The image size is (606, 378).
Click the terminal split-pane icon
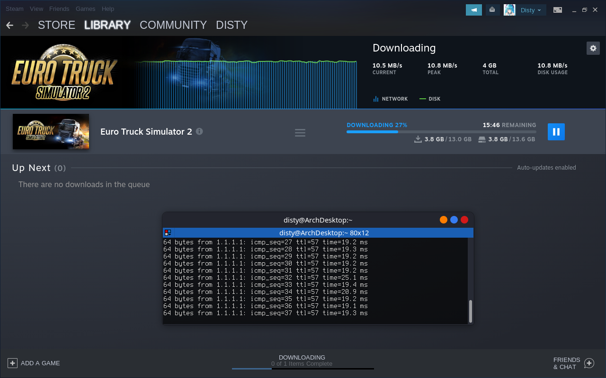pos(168,232)
